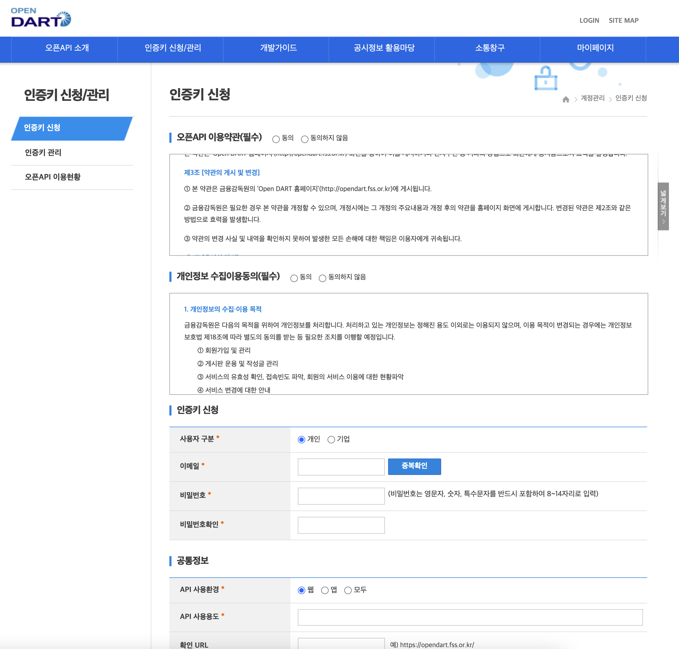Open the '공시정보 활용마당' menu
Screen dimensions: 679x649
(x=384, y=48)
